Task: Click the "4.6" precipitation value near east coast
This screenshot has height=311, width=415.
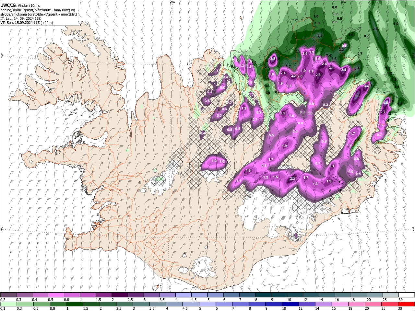Action: coord(386,103)
